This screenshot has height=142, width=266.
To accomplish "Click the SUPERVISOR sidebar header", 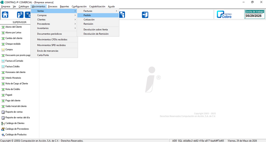I will click(19, 22).
